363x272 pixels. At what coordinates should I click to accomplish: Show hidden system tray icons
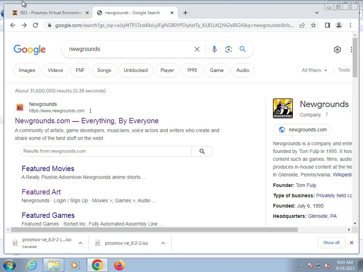301,266
